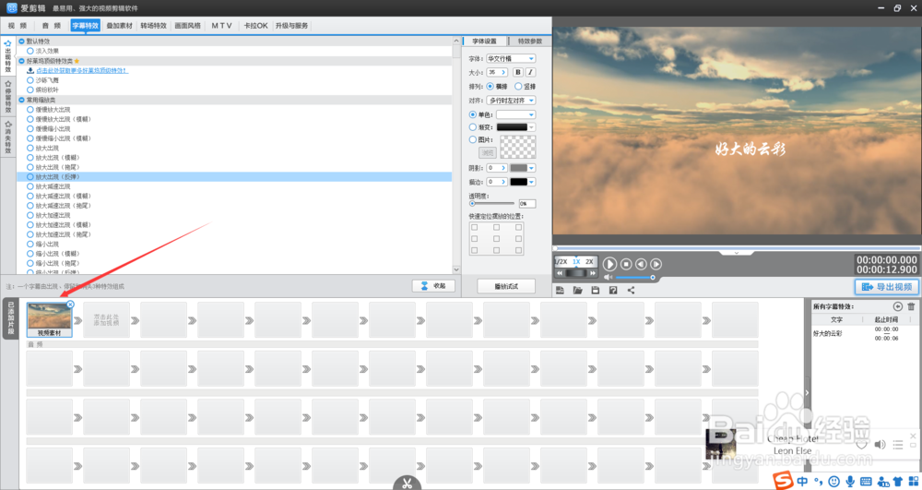
Task: Open the 特效参数 tab
Action: pos(530,42)
